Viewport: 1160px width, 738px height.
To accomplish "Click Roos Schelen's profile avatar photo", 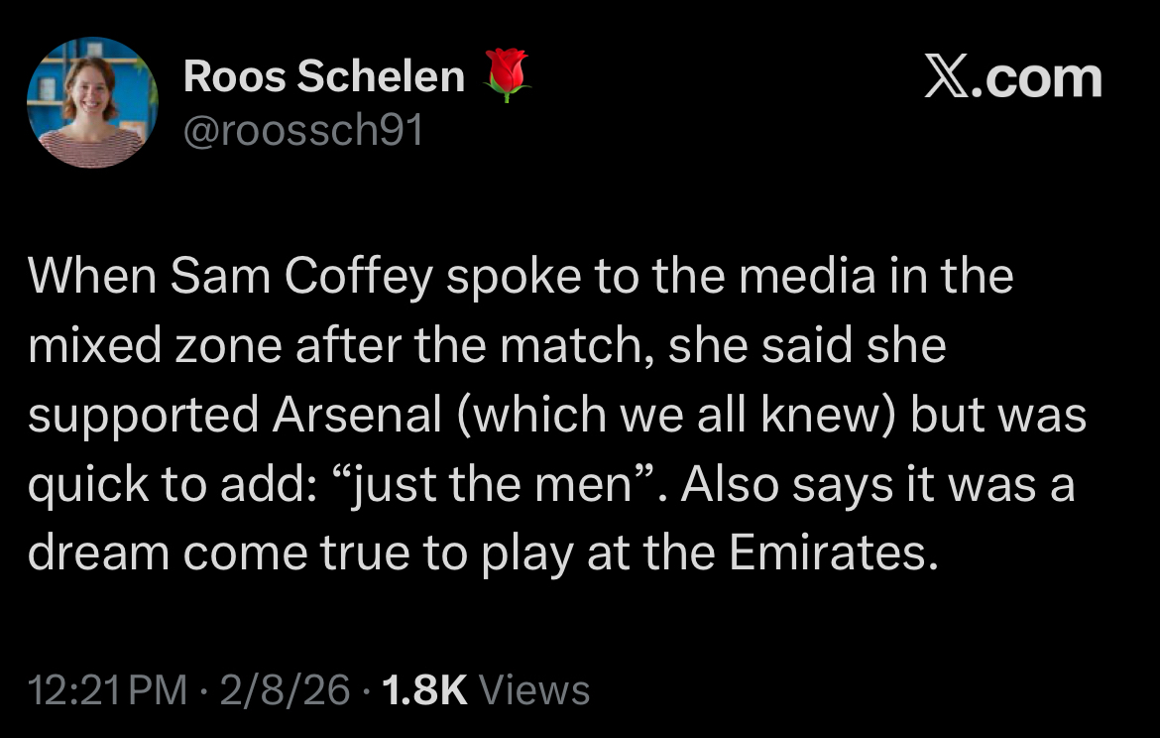I will pos(92,103).
